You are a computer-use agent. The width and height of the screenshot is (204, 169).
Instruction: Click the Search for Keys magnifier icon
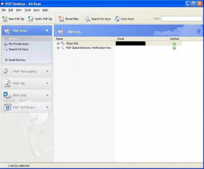click(87, 19)
